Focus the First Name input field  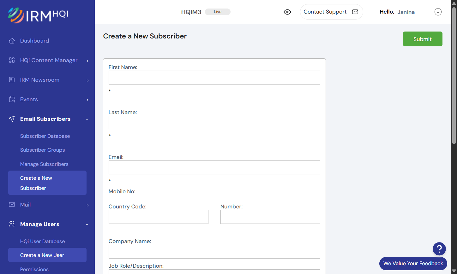pyautogui.click(x=214, y=78)
